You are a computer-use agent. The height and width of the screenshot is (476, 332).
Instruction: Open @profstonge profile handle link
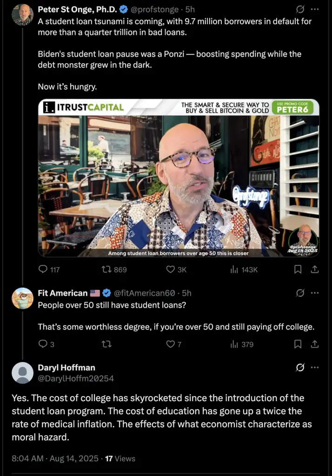pos(154,9)
